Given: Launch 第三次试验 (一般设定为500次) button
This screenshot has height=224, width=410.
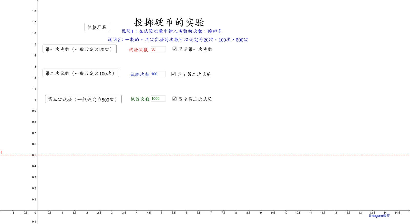Looking at the screenshot, I should (83, 99).
